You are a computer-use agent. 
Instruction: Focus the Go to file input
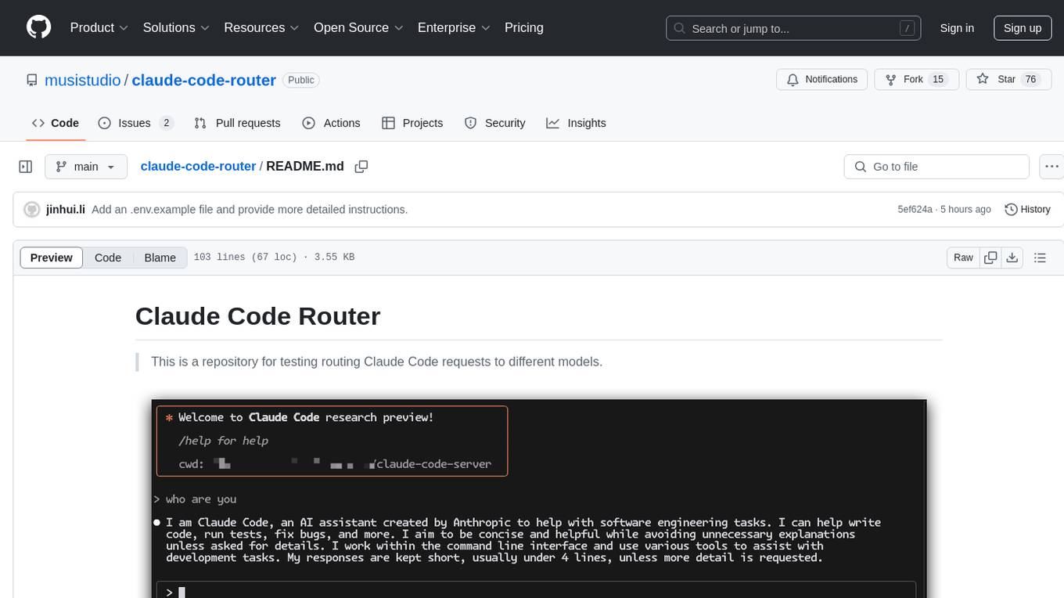936,167
